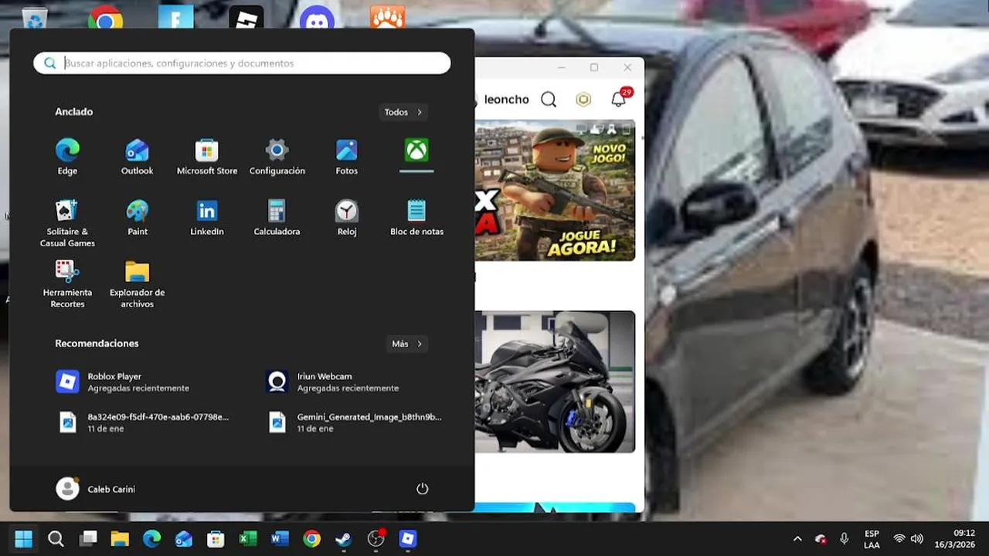Launch Outlook from the Start menu
989x556 pixels.
point(137,157)
